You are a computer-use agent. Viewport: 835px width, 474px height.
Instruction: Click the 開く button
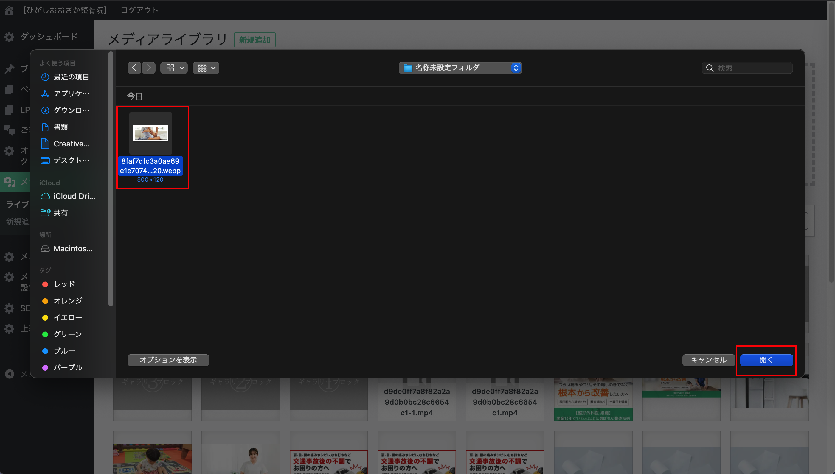pos(766,360)
